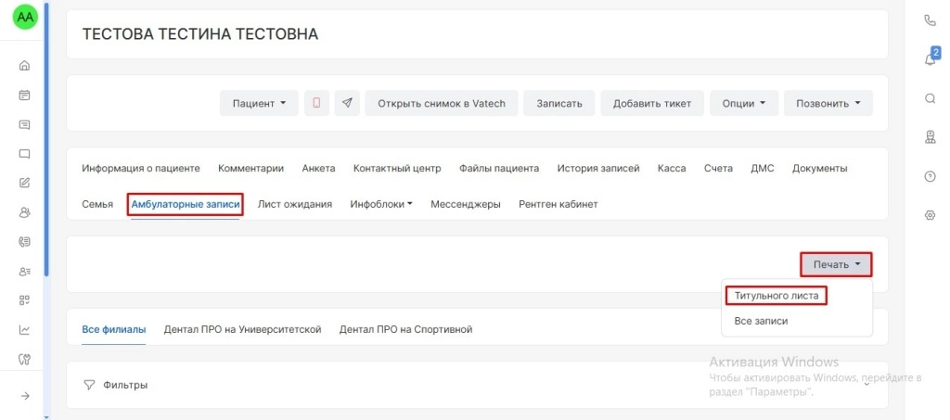The width and height of the screenshot is (950, 420).
Task: Expand the Опции dropdown menu
Action: click(743, 103)
